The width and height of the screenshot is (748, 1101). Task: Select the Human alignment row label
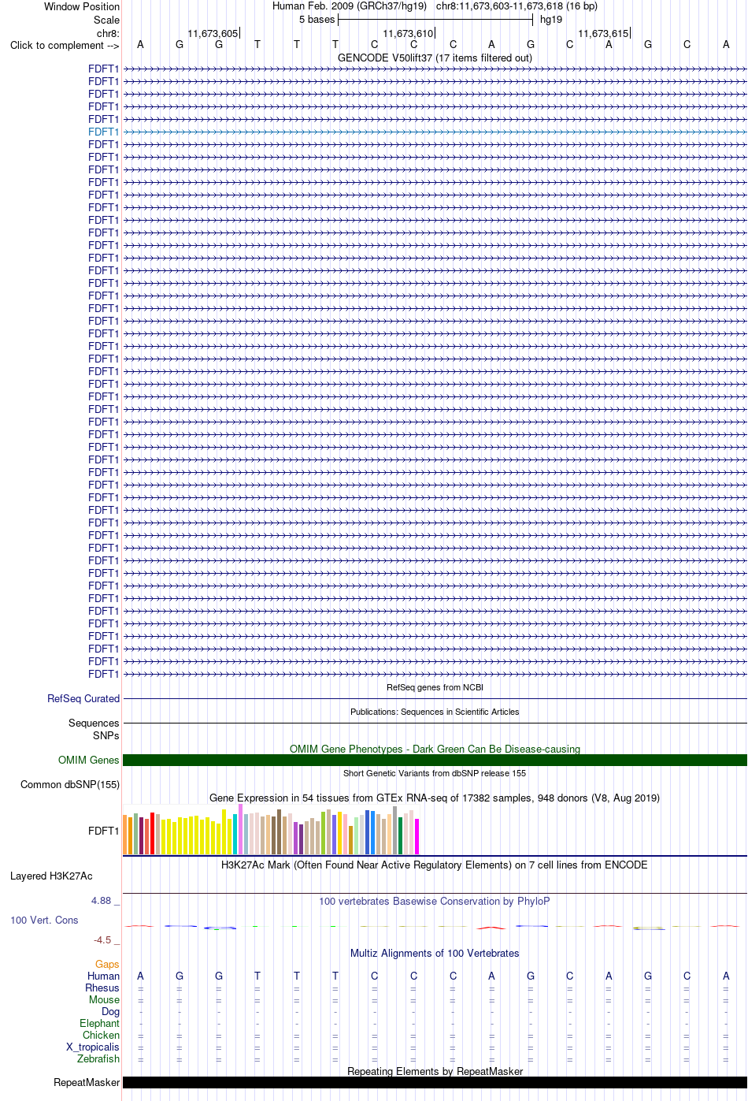[x=103, y=976]
